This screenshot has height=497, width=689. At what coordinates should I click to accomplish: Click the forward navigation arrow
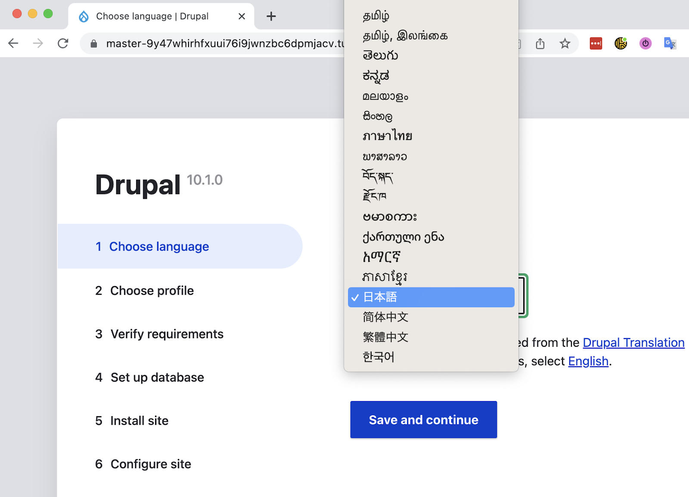pos(38,43)
